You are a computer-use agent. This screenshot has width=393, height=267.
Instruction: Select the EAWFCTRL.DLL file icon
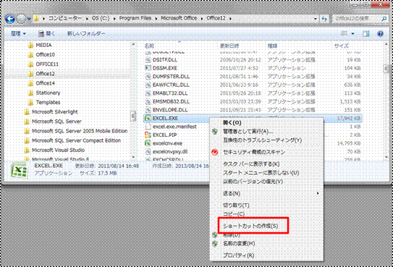(148, 85)
